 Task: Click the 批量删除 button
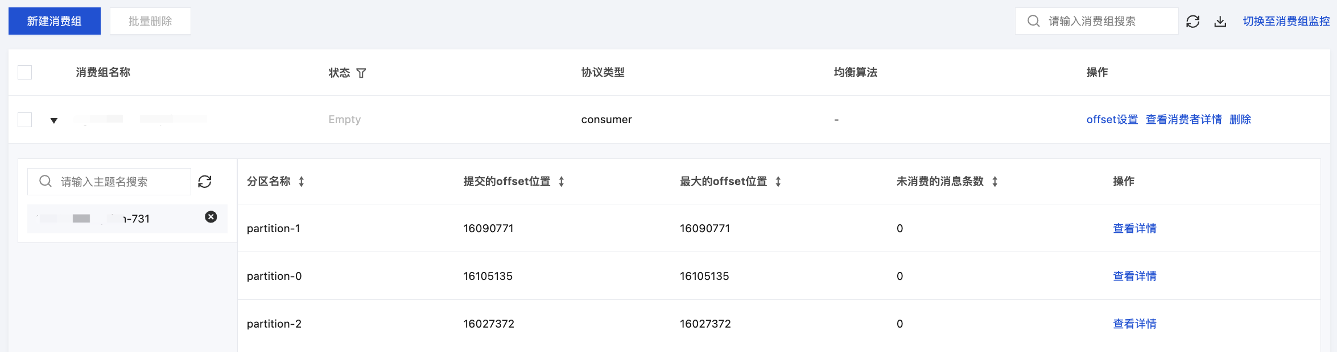(x=150, y=21)
